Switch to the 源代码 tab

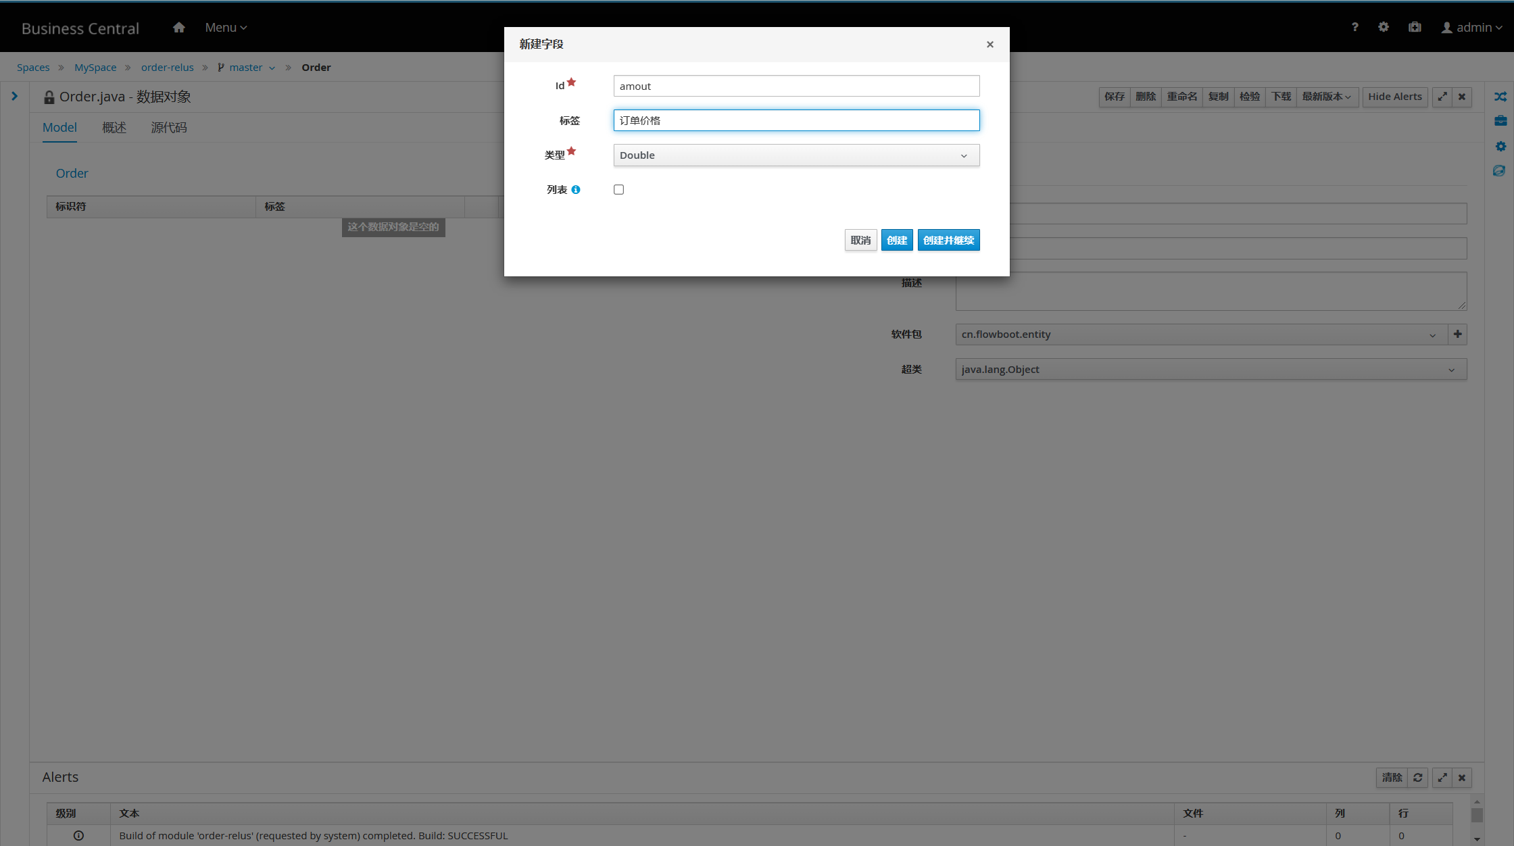click(168, 128)
